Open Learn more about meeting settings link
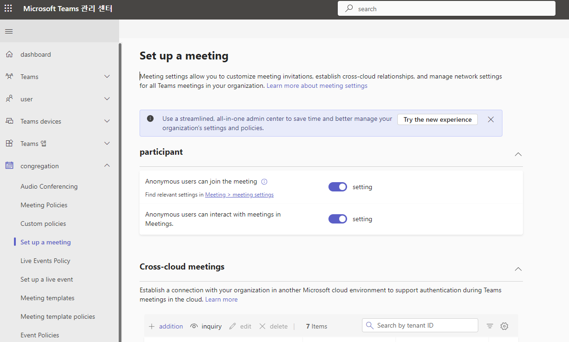The height and width of the screenshot is (342, 569). pyautogui.click(x=317, y=86)
